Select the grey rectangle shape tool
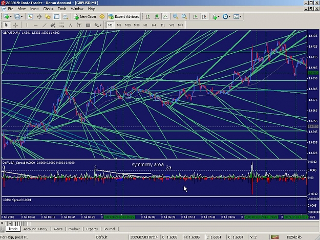This screenshot has width=320, height=240. coord(88,25)
